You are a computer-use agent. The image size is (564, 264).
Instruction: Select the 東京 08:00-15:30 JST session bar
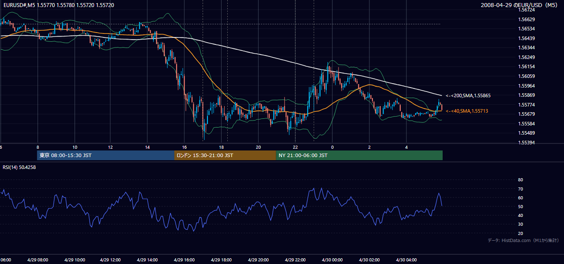click(x=106, y=155)
